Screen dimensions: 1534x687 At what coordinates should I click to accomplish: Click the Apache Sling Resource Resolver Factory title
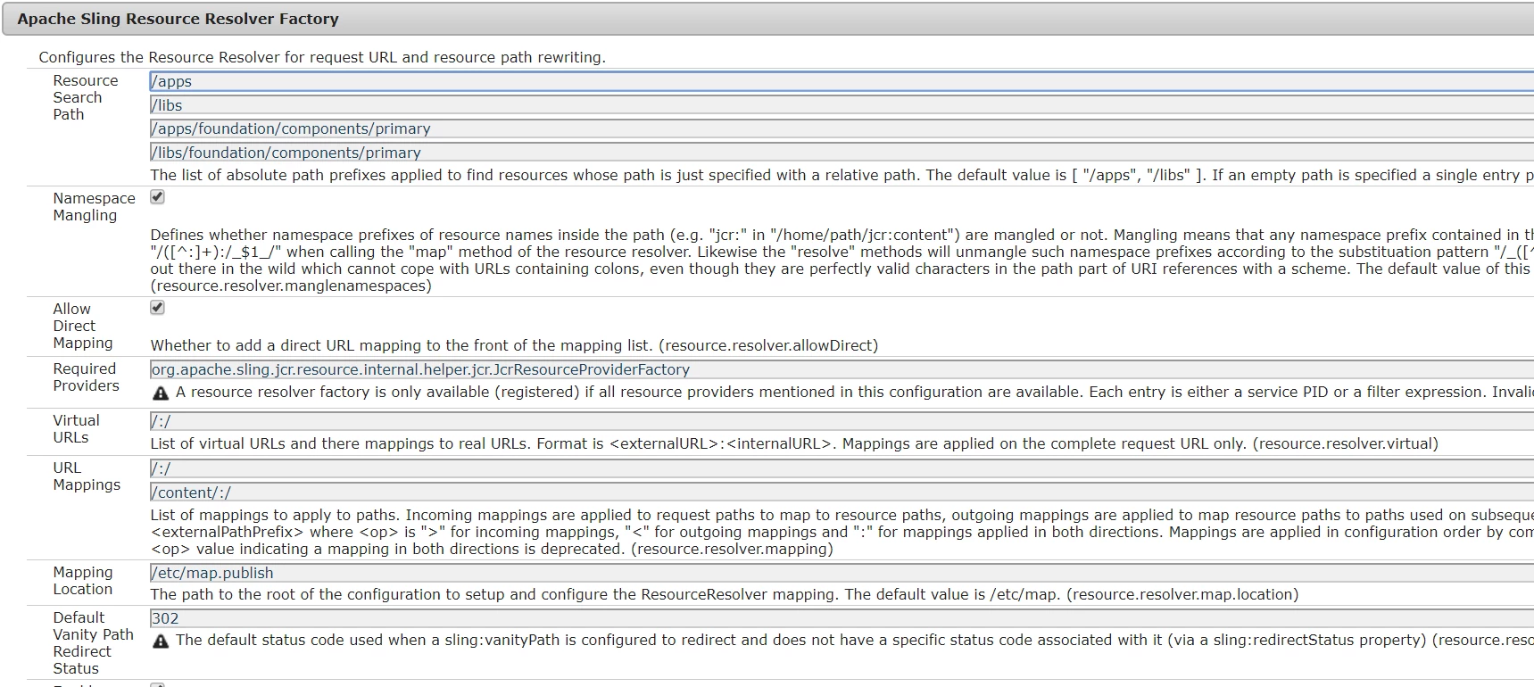coord(178,19)
